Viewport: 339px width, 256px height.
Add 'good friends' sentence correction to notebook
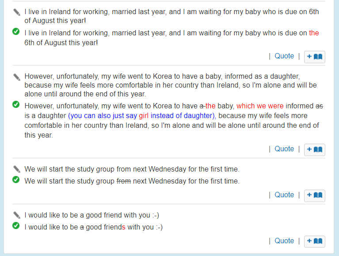(315, 241)
